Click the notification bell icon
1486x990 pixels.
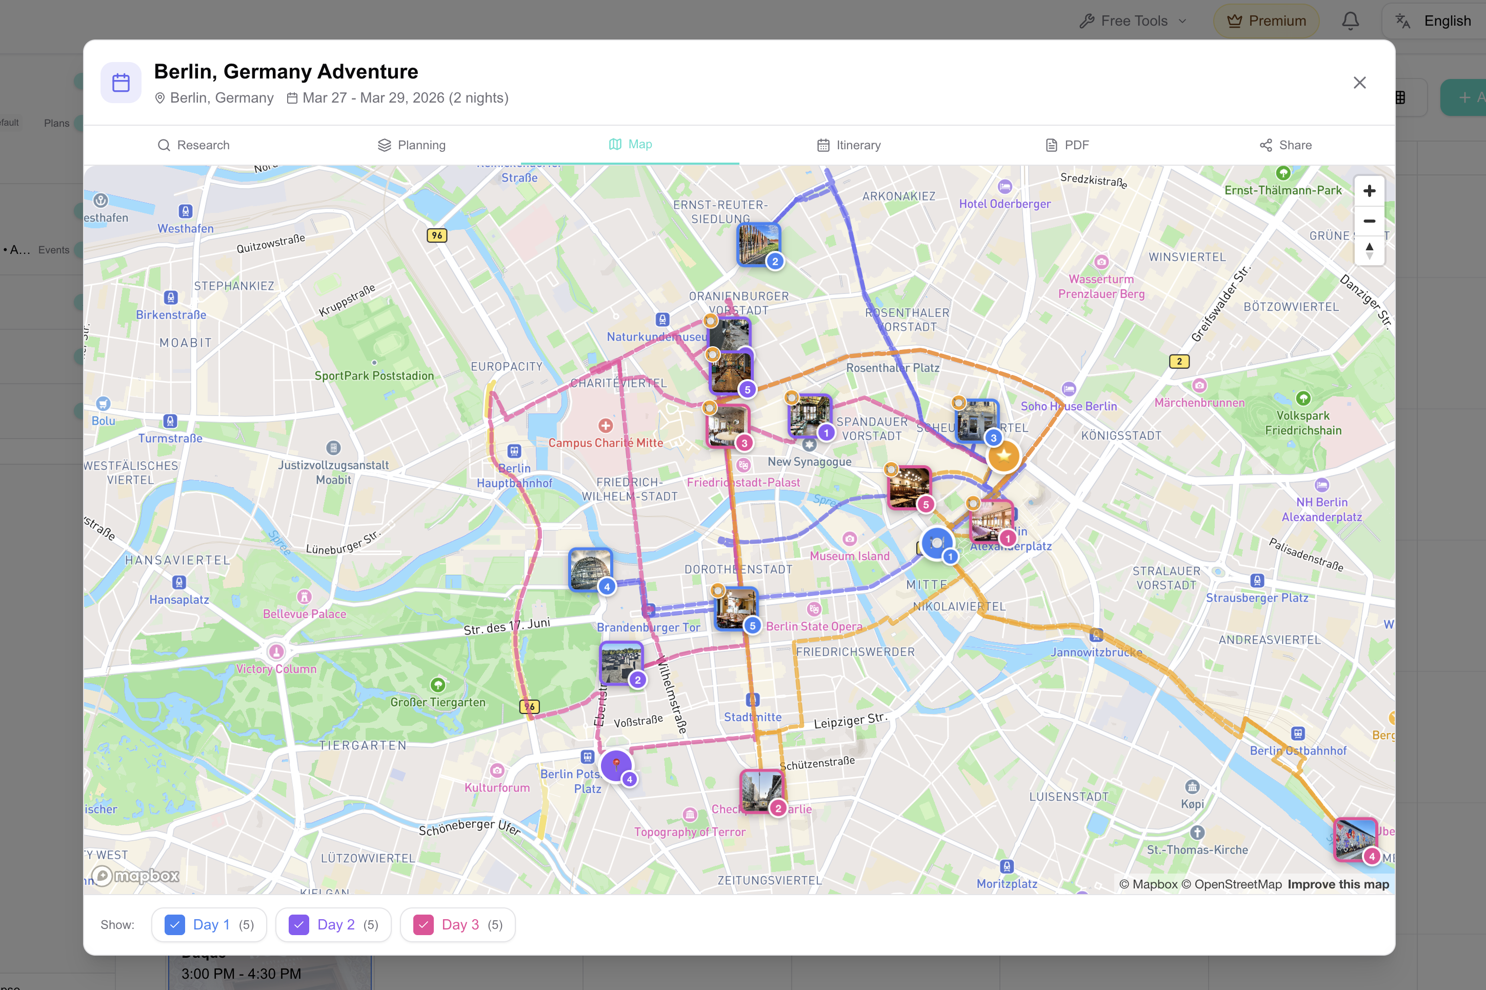pyautogui.click(x=1350, y=20)
